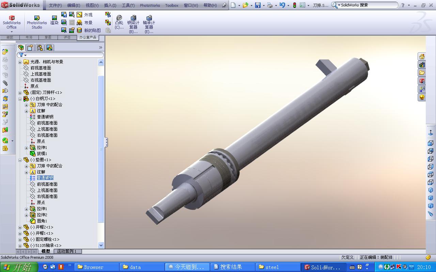Switch to the 模型 tab

46,251
